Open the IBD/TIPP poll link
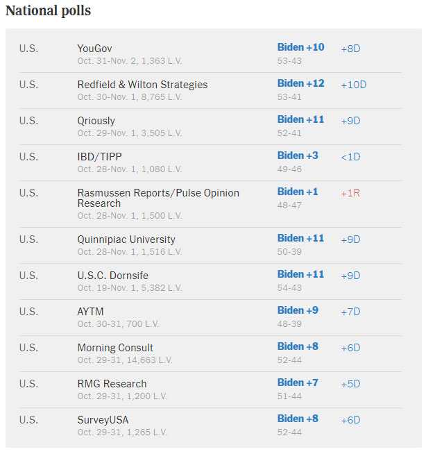Viewport: 426px width, 454px height. tap(99, 157)
